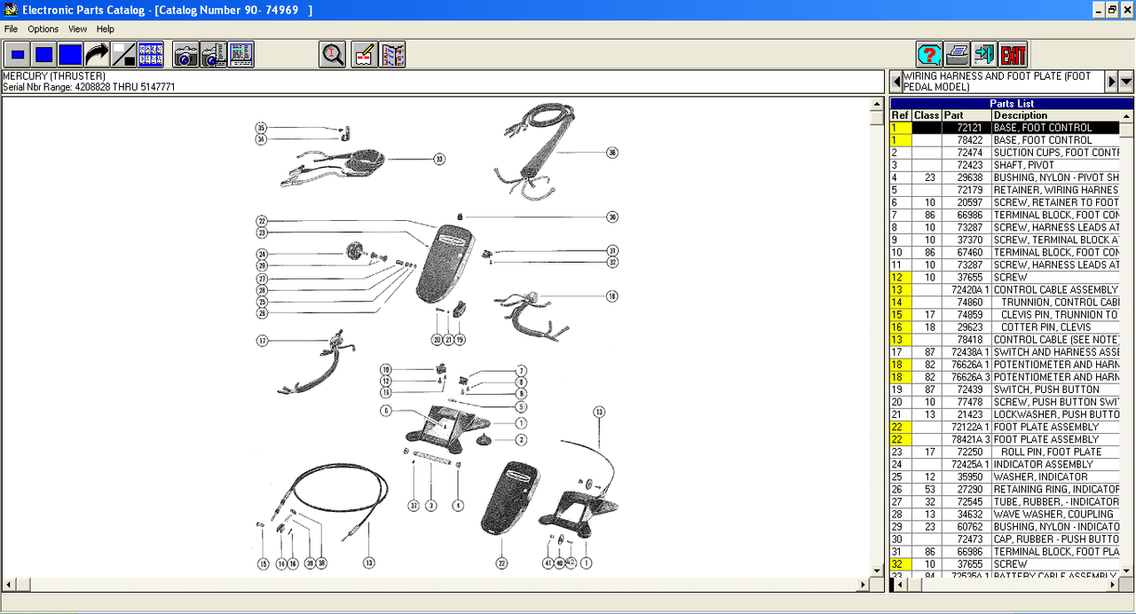Select part 72420A 1 CONTROL CABLE ASSEMBLY row
Image resolution: width=1136 pixels, height=614 pixels.
pyautogui.click(x=1005, y=289)
